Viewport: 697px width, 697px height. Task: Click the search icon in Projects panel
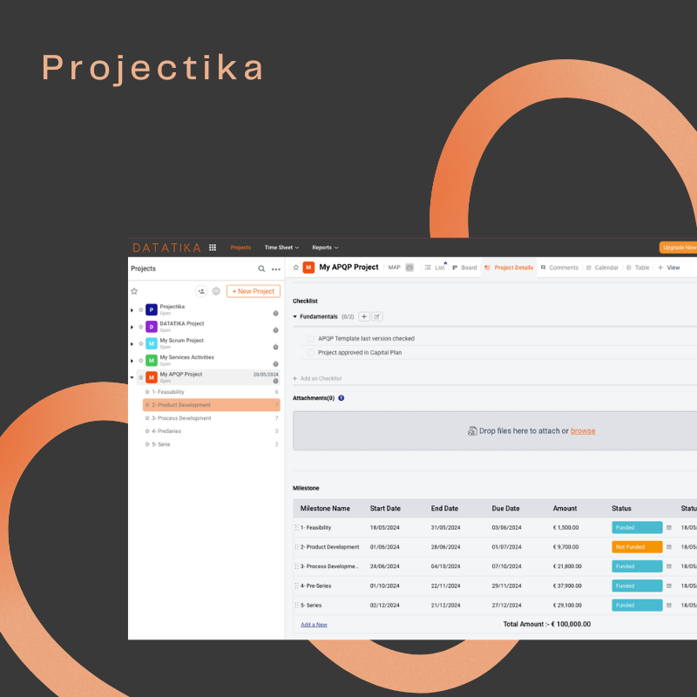261,269
